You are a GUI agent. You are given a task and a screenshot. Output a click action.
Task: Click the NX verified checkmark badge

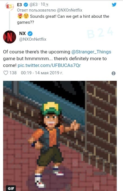click(x=30, y=34)
